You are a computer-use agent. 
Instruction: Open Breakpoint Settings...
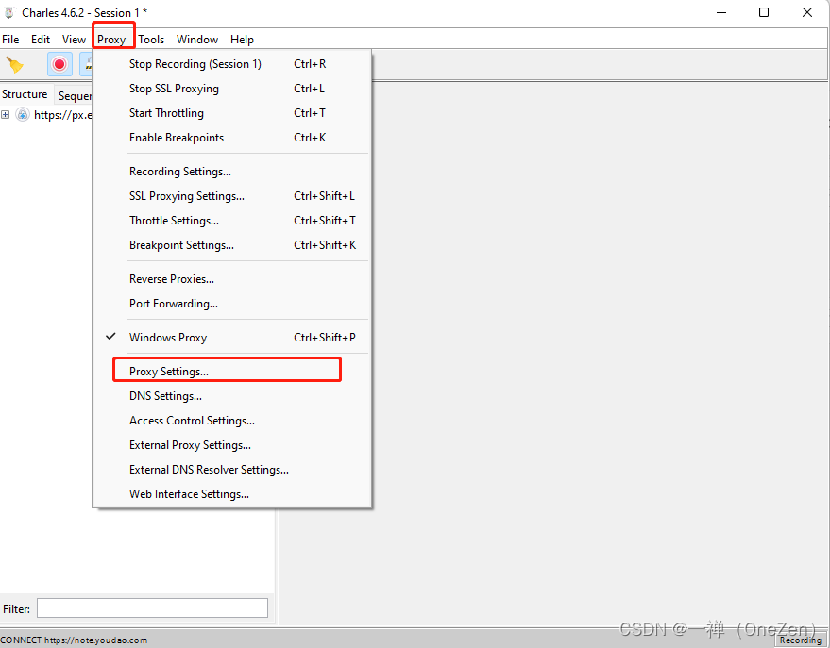tap(232, 244)
